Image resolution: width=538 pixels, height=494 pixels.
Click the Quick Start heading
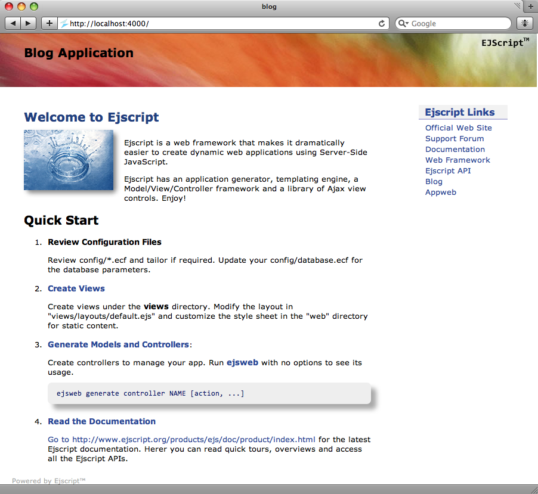point(61,220)
